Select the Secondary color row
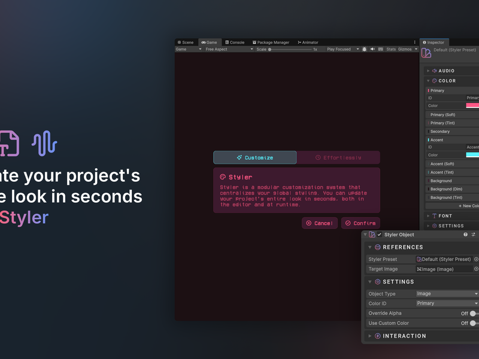Image resolution: width=479 pixels, height=359 pixels. tap(452, 132)
